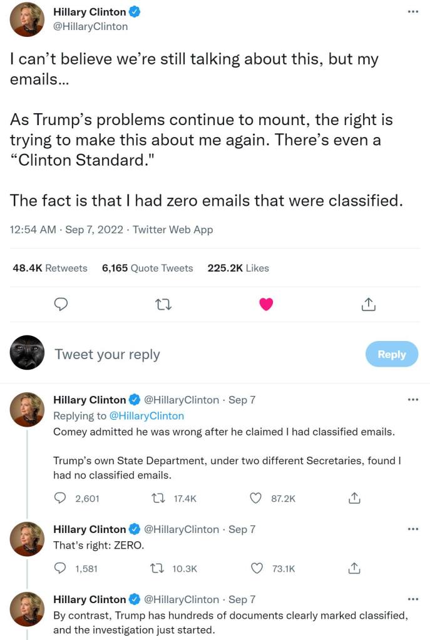
Task: Click the reply icon under the main tweet
Action: click(61, 305)
